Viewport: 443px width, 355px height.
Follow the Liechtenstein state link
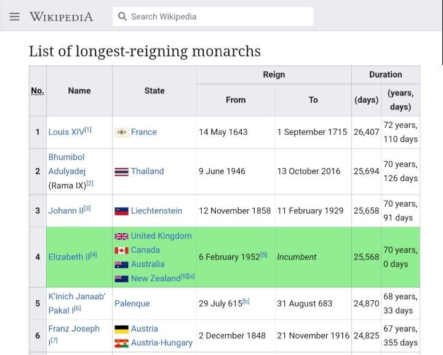(x=156, y=210)
